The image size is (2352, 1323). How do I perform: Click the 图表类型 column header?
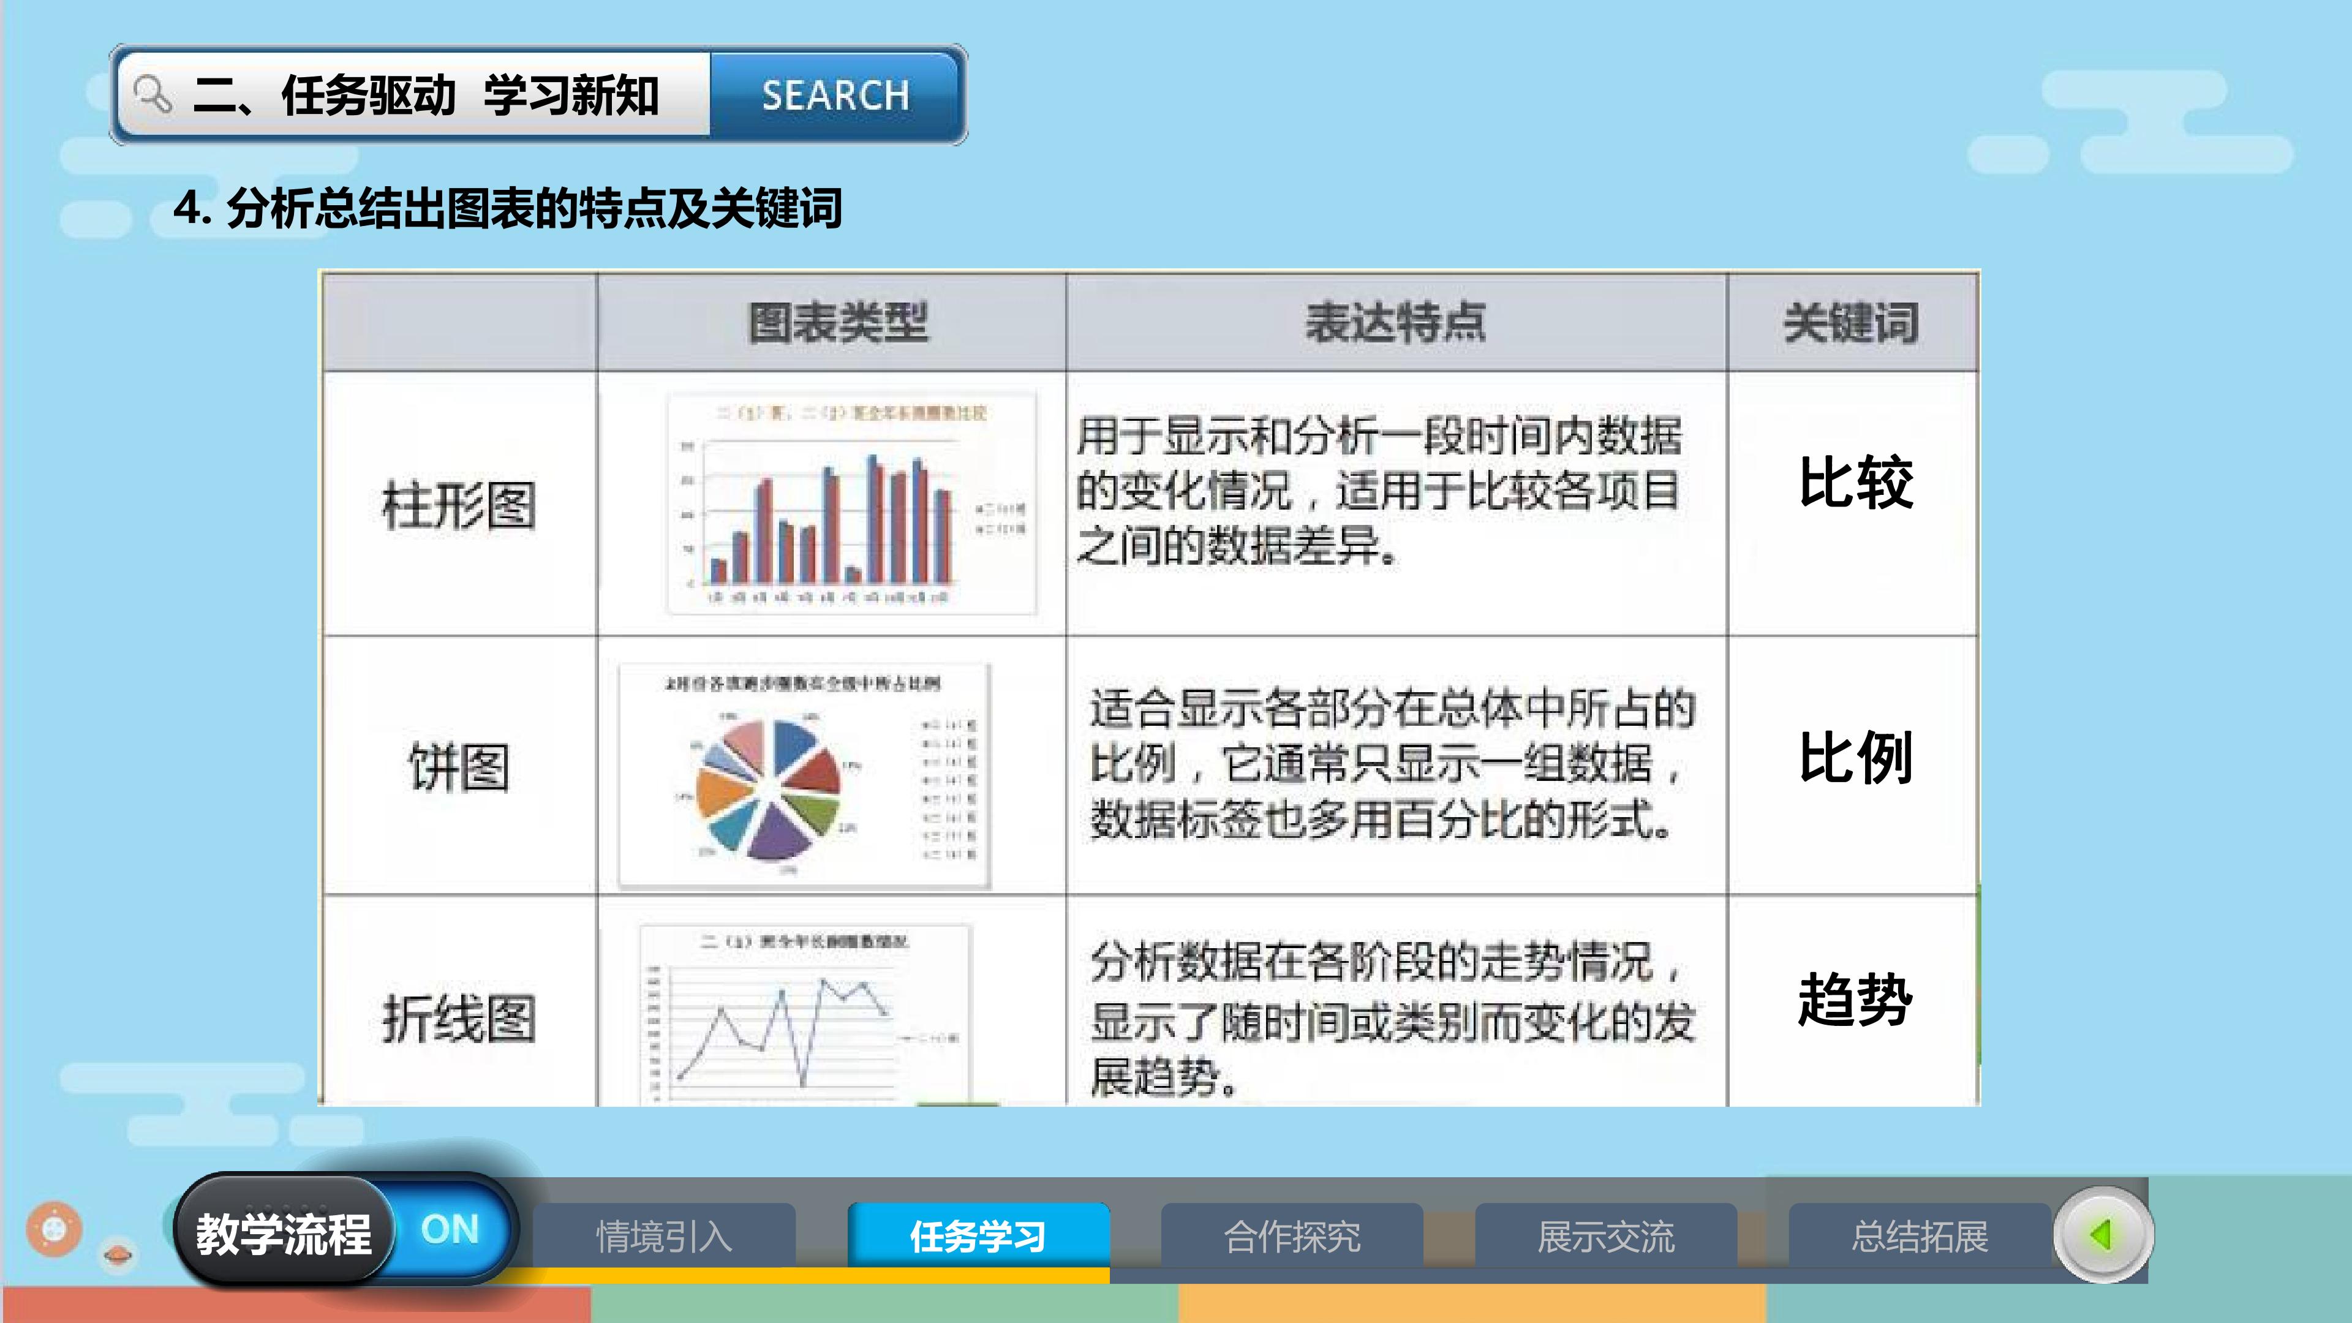[x=838, y=322]
